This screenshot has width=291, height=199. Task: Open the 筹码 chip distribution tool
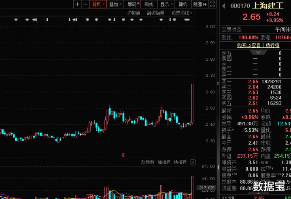pos(132,4)
